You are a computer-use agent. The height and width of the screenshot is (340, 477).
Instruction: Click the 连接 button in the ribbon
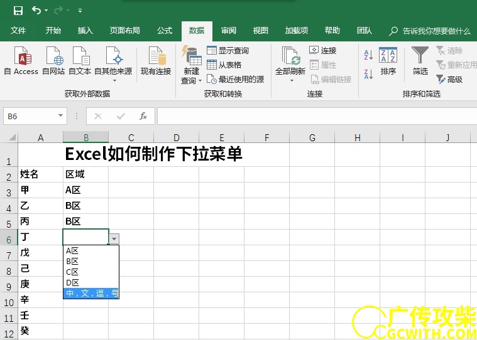[x=323, y=50]
